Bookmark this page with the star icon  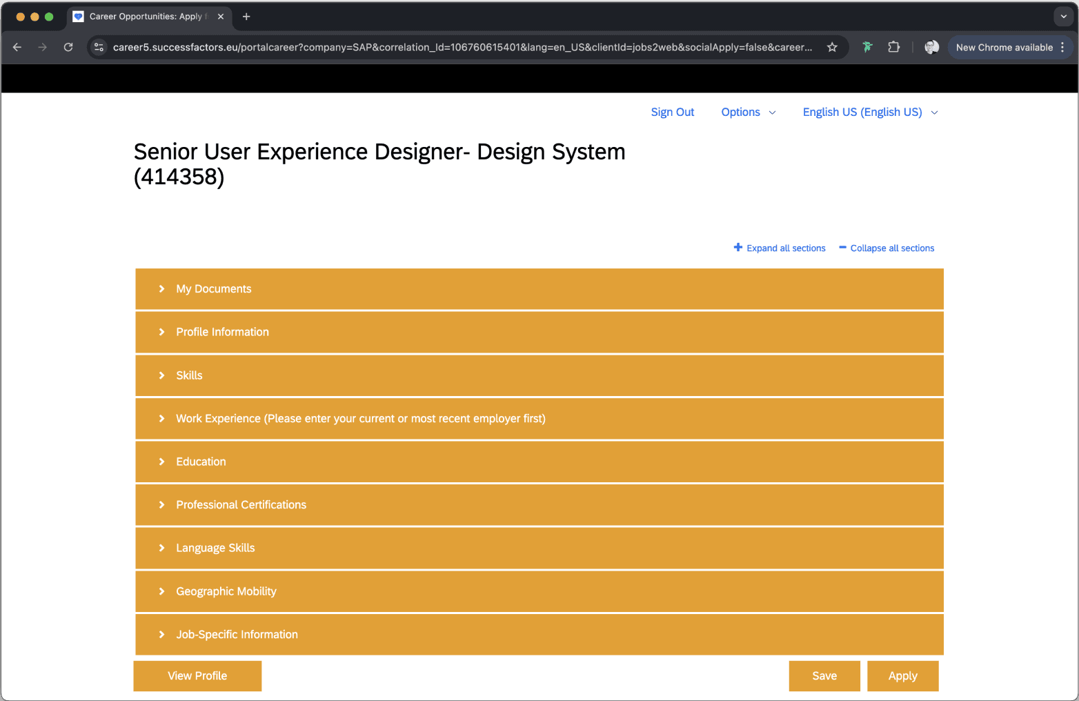tap(832, 47)
